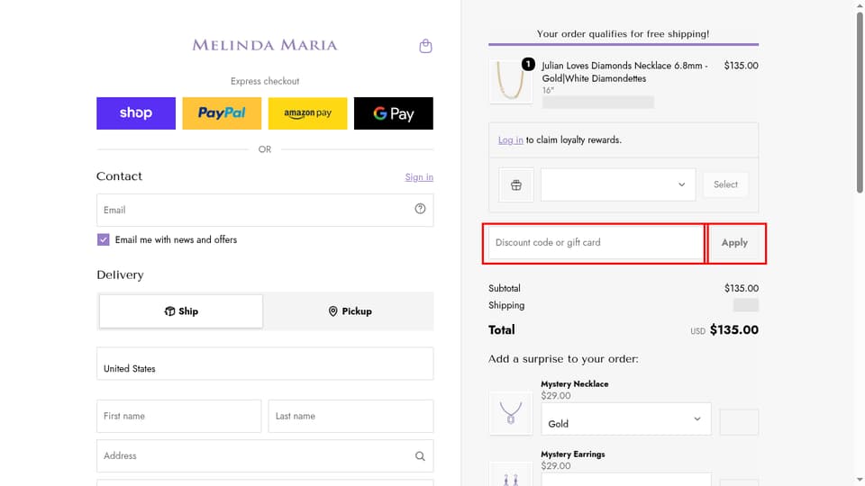Click the Mystery Earrings title
865x486 pixels.
pos(573,454)
